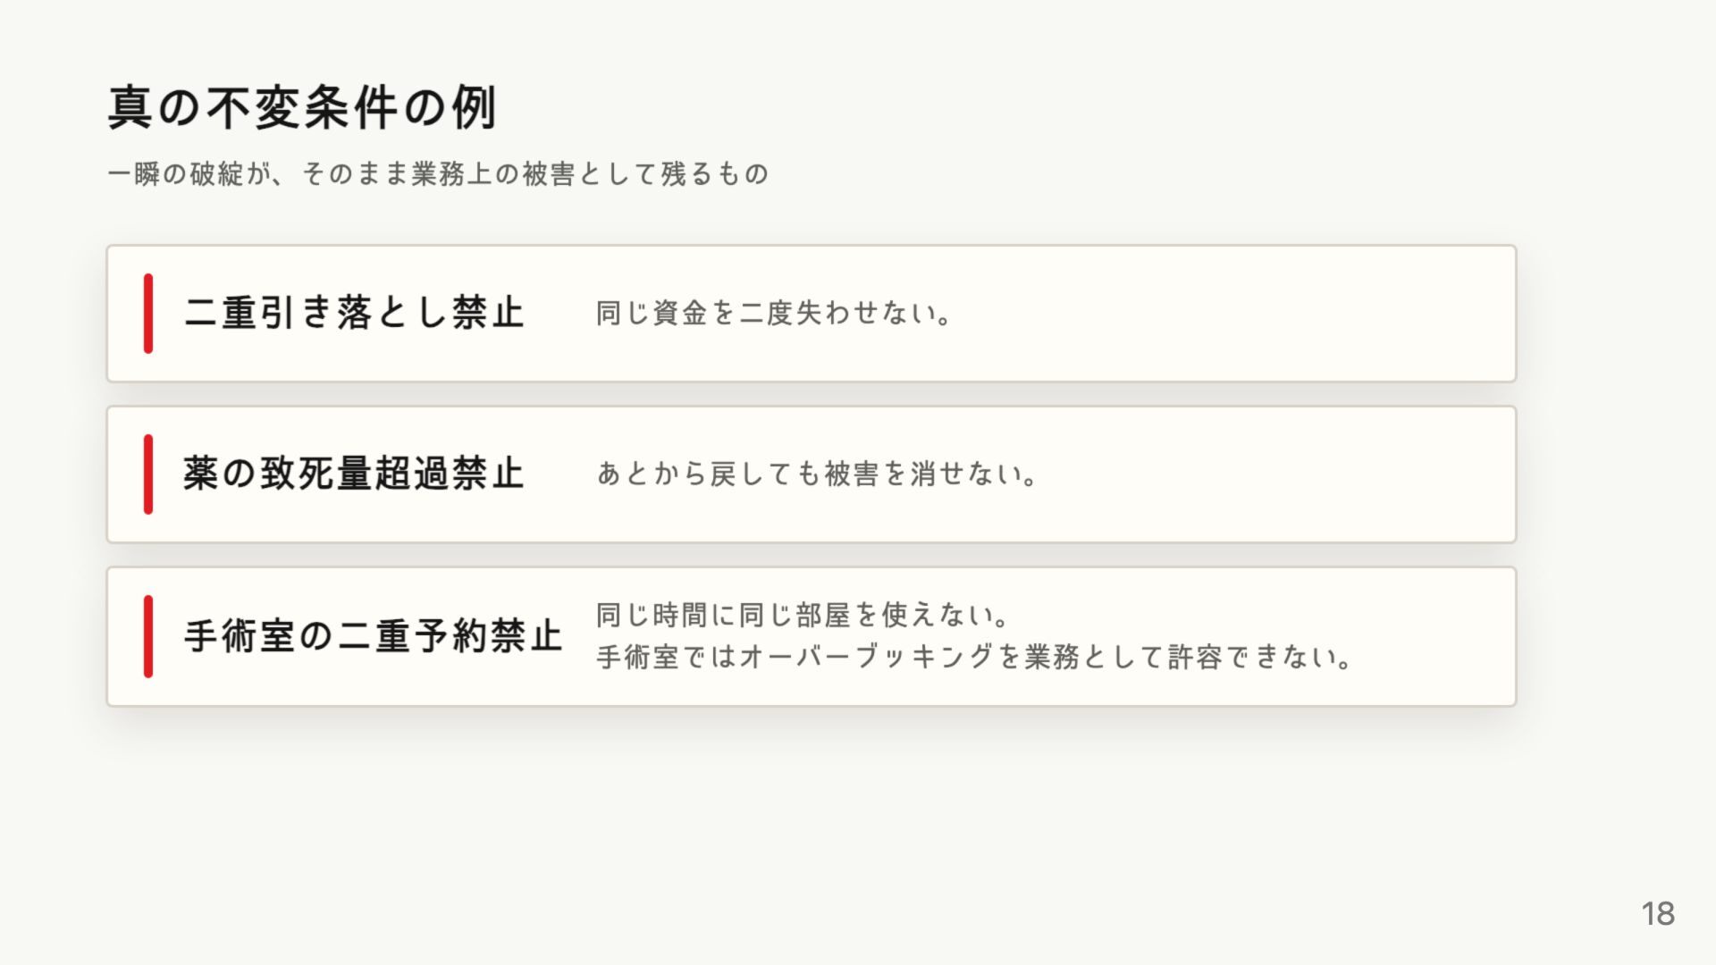Click the slide page number 18
Screen dimensions: 1716x965
1658,913
